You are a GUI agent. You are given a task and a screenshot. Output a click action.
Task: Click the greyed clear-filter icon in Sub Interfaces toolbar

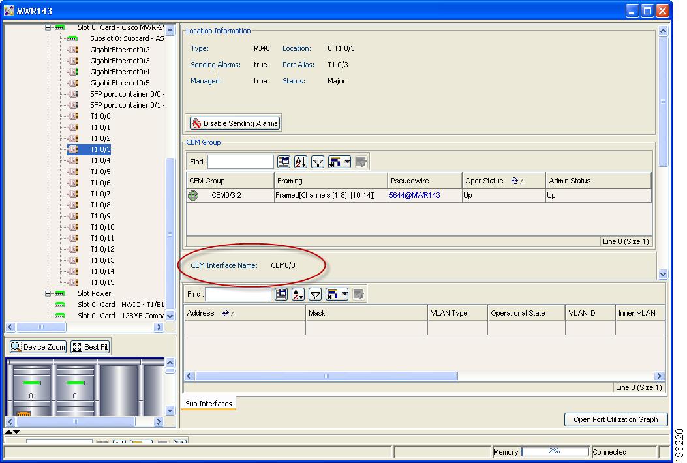point(358,294)
